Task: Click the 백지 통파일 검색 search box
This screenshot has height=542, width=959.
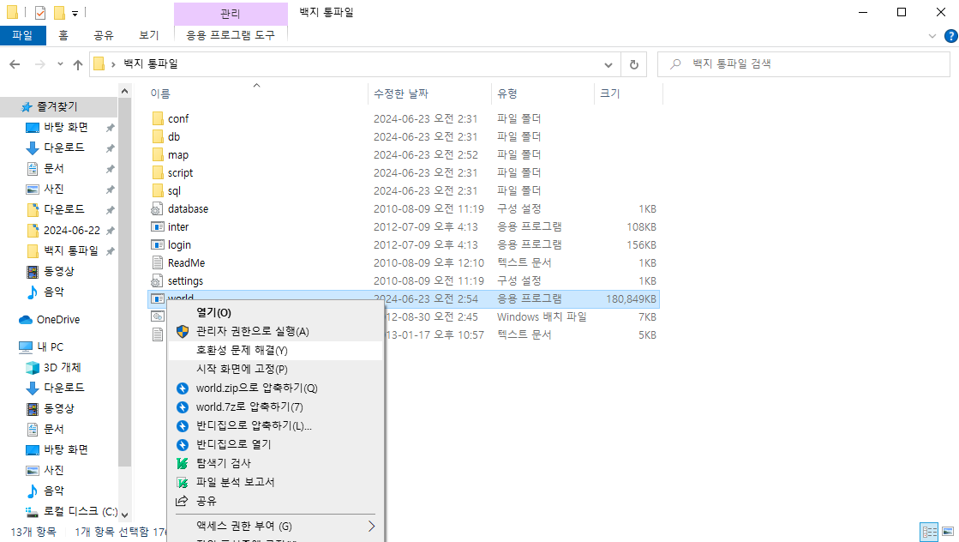Action: click(x=804, y=64)
